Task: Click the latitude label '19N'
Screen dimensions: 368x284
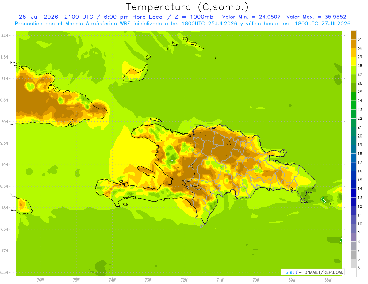Action: (x=5, y=165)
